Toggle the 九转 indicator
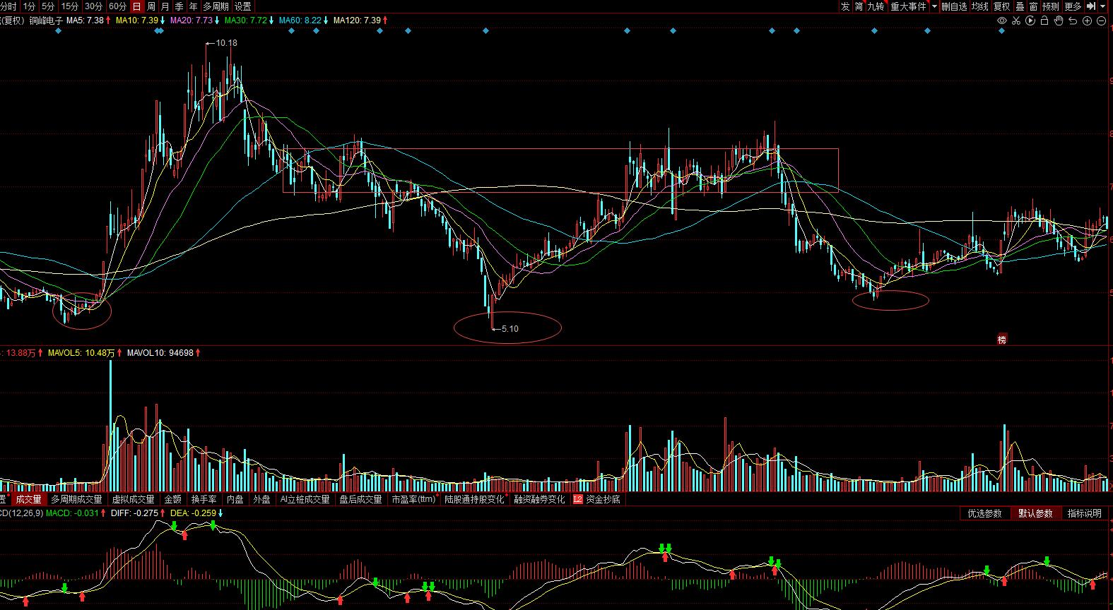Viewport: 1113px width, 610px height. [x=876, y=6]
